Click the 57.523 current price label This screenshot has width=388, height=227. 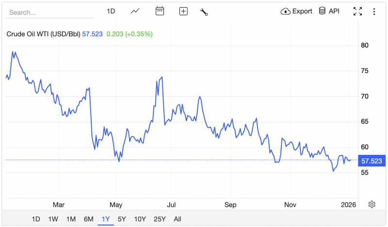(x=372, y=161)
